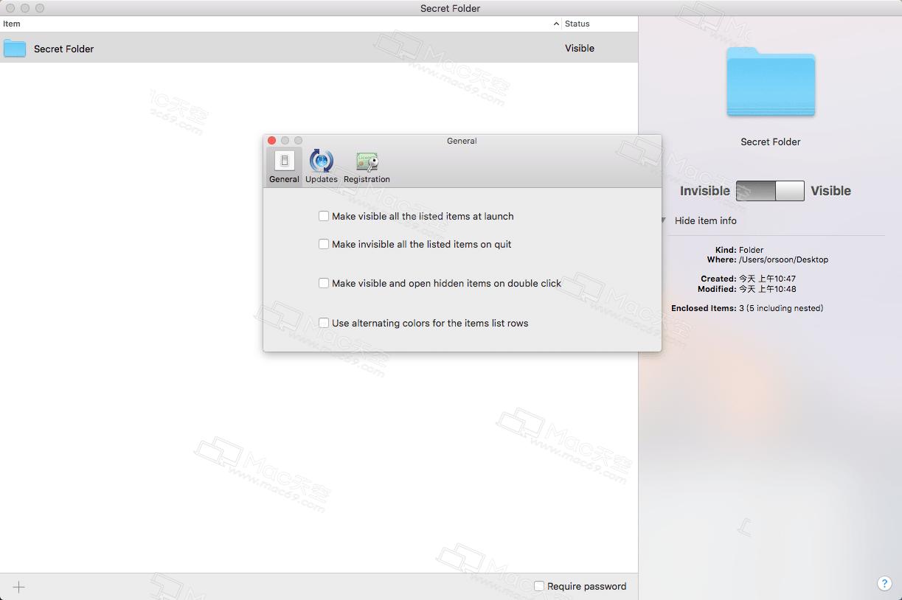Check the Require password checkbox
The height and width of the screenshot is (600, 902).
pos(539,586)
